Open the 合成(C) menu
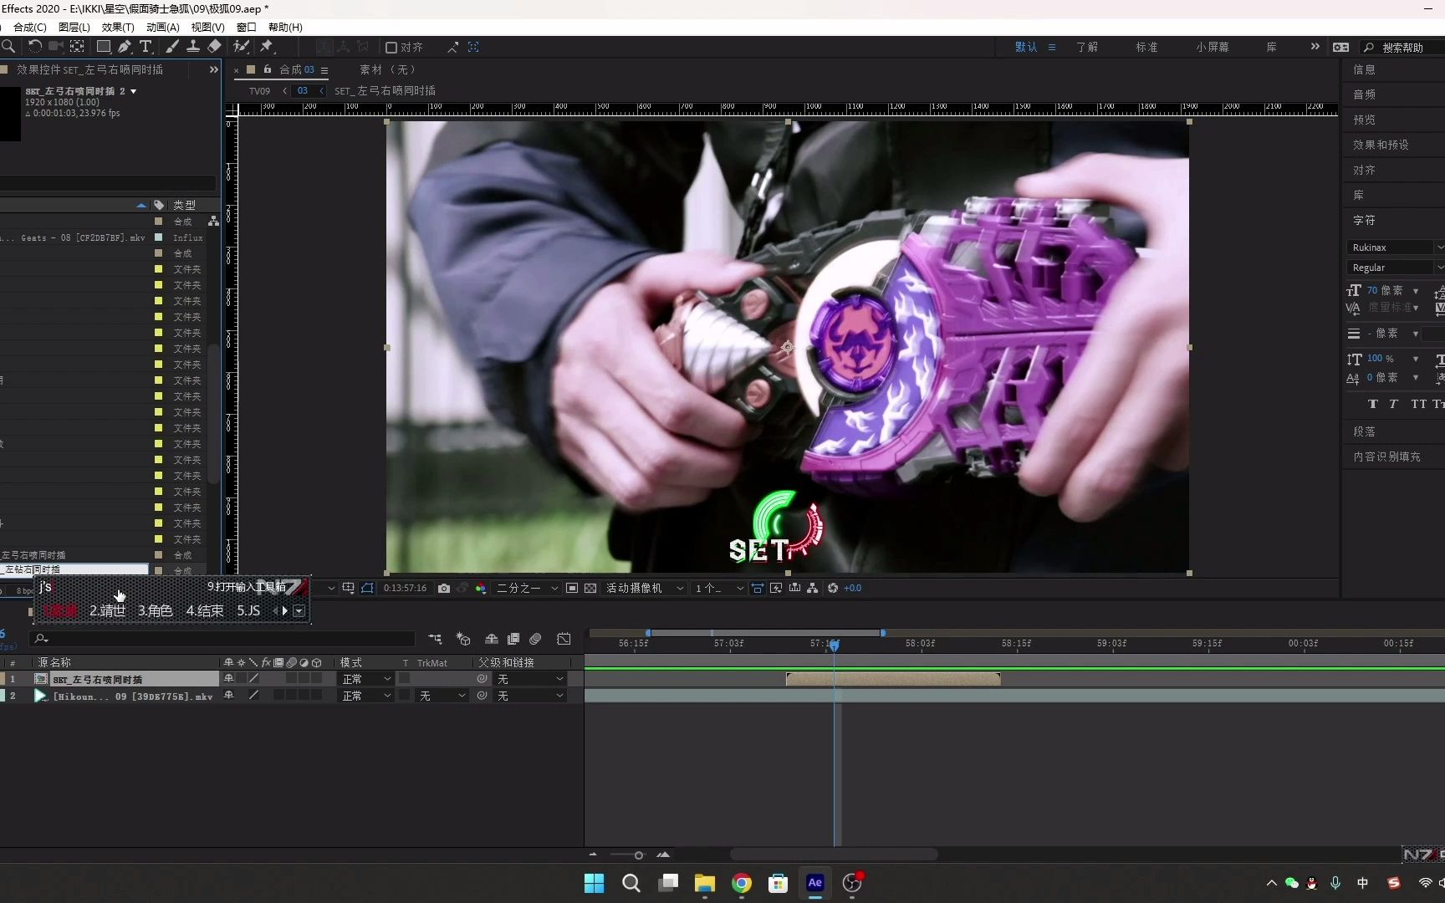 click(30, 27)
